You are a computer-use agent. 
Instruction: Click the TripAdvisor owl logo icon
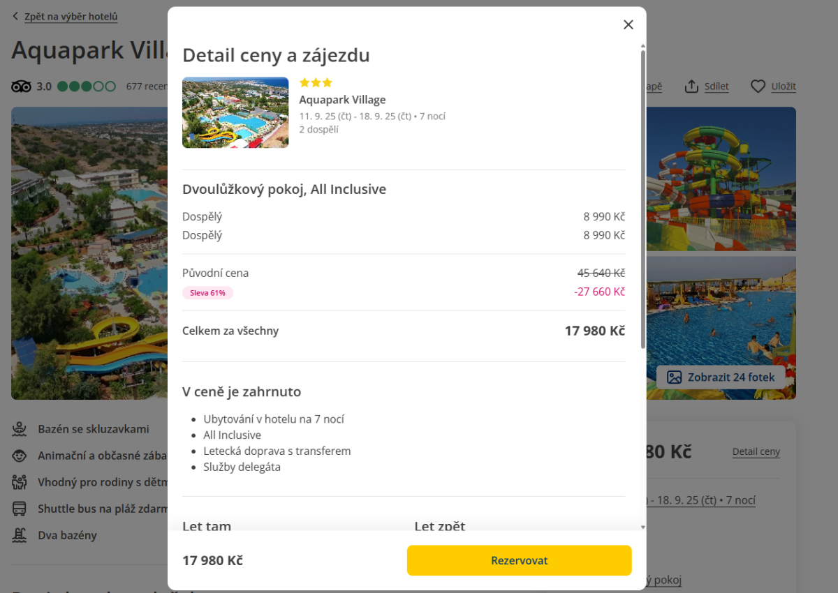click(22, 87)
